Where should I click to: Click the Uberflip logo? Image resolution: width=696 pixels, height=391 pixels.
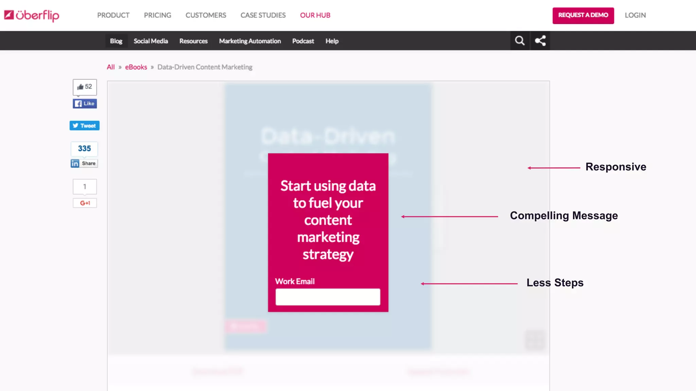point(32,15)
